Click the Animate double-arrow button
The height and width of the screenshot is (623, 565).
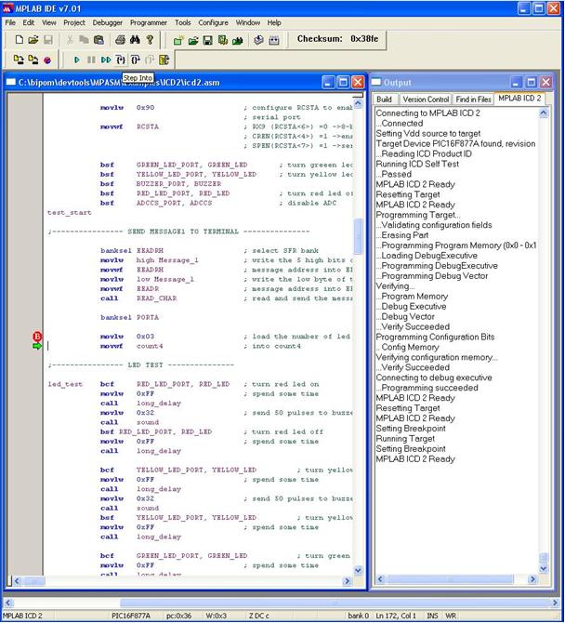pos(106,60)
